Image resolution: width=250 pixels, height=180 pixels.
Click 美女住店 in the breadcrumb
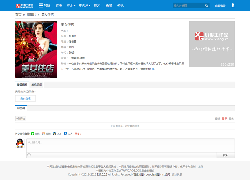pyautogui.click(x=47, y=15)
